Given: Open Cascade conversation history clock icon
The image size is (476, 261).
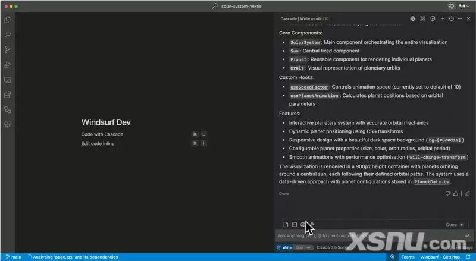Looking at the screenshot, I should [x=451, y=19].
